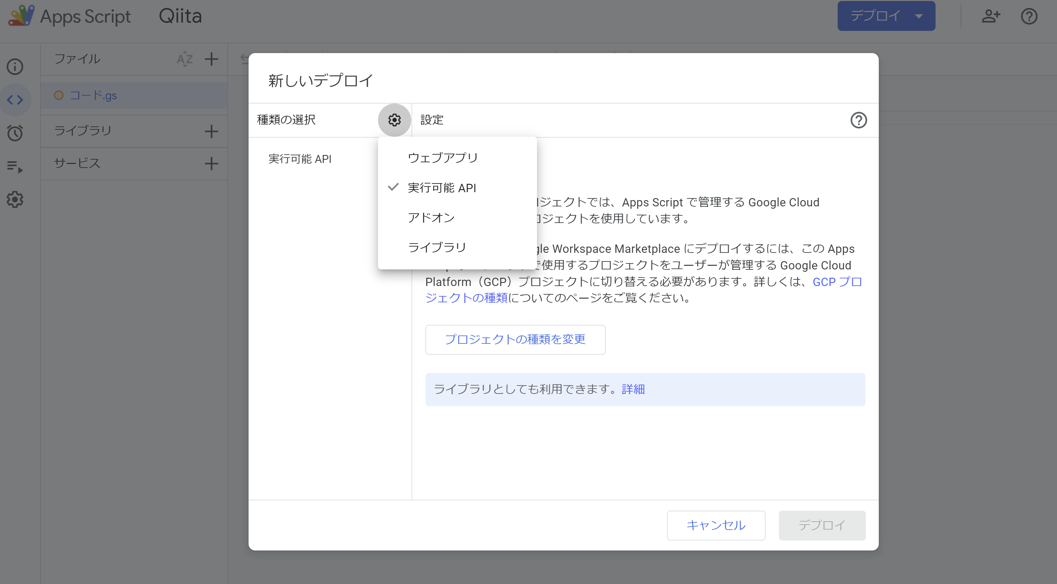
Task: Open help for deployment settings
Action: tap(859, 120)
